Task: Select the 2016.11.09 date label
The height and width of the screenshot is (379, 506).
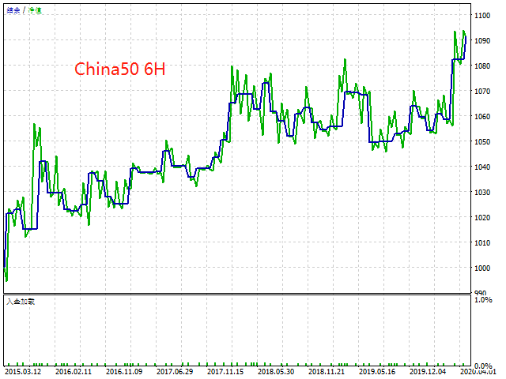Action: pyautogui.click(x=124, y=372)
